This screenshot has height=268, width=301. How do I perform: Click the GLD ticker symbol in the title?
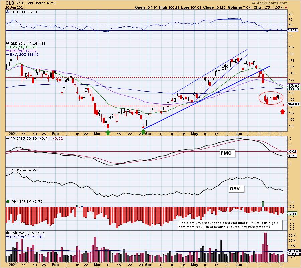point(10,3)
